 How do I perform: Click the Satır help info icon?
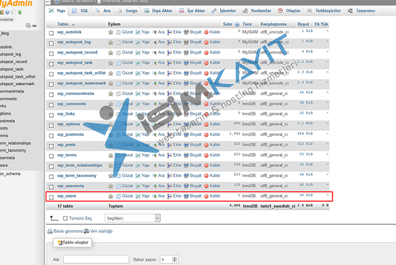click(237, 24)
